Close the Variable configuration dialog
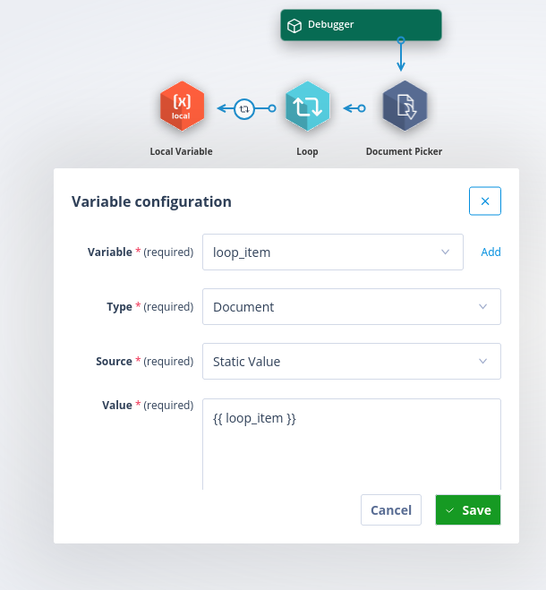The height and width of the screenshot is (590, 546). pos(485,201)
